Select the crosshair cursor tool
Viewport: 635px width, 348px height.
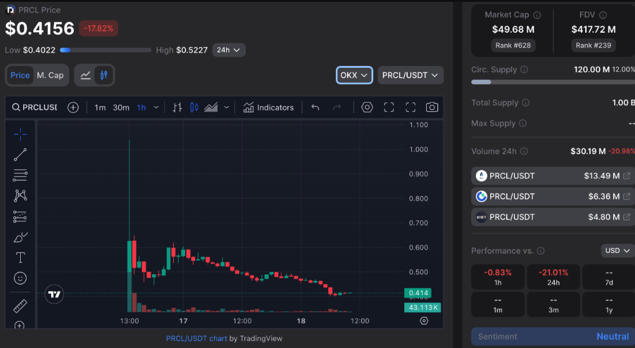[20, 134]
